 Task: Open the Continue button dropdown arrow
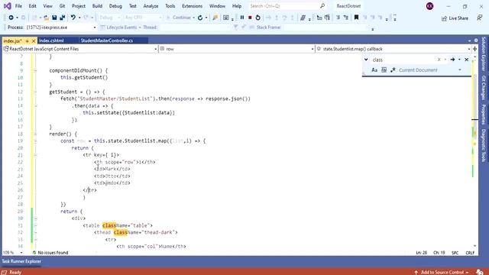pyautogui.click(x=193, y=18)
